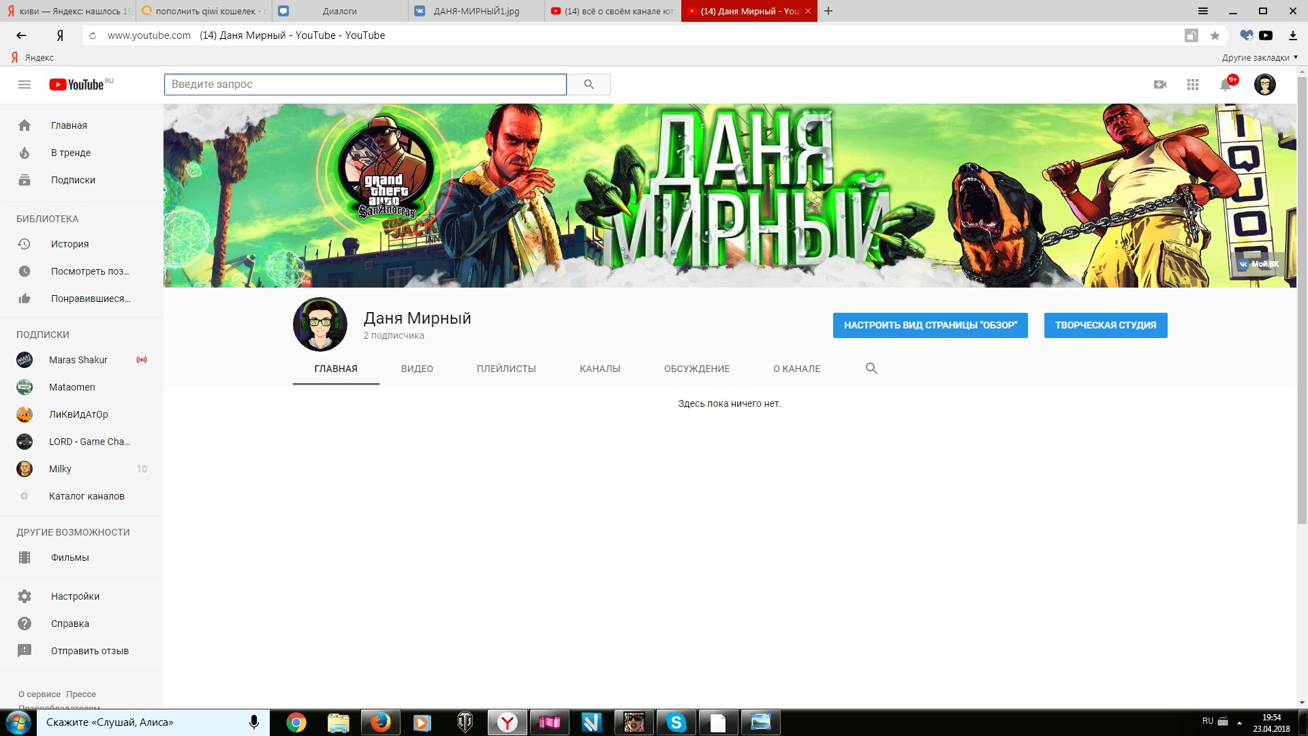Open the YouTube hamburger guide menu
Viewport: 1308px width, 736px height.
point(25,85)
